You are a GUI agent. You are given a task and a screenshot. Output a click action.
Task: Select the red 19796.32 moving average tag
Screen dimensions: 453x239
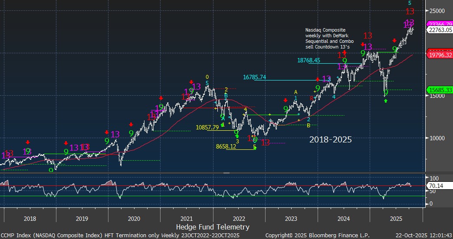[440, 55]
